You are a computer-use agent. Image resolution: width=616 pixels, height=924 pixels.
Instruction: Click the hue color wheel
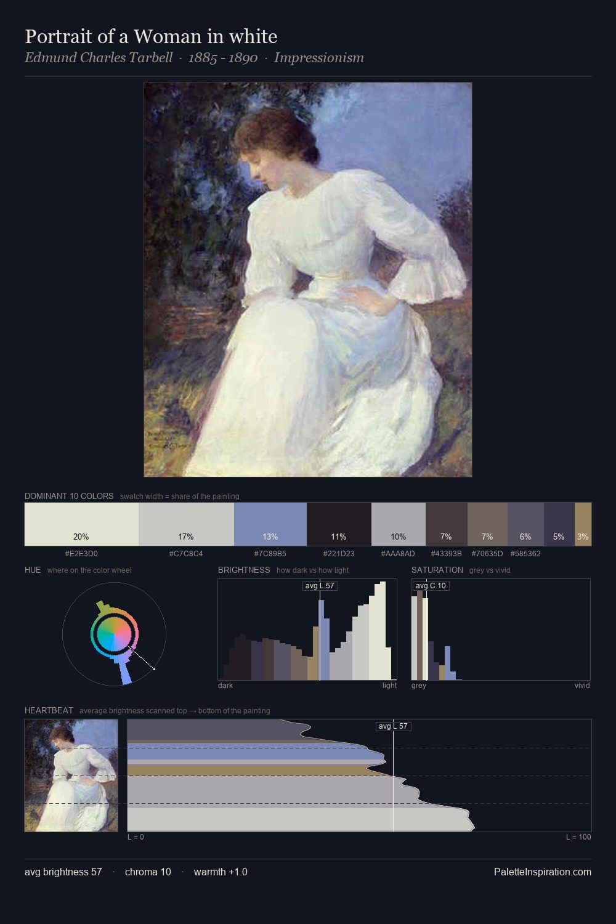(114, 634)
